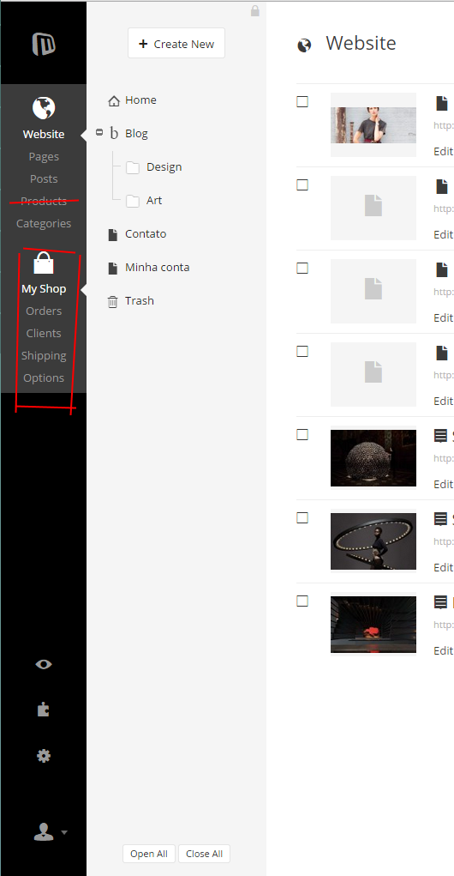
Task: Open the My Shop bag icon
Action: (x=44, y=263)
